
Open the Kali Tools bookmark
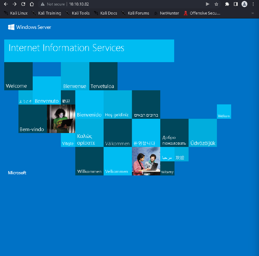(77, 13)
